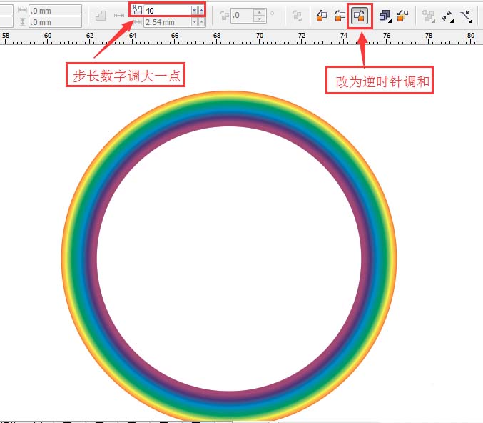Click the 2.54 mm spacing spinner arrow
Screen dimensions: 483x423
[201, 22]
